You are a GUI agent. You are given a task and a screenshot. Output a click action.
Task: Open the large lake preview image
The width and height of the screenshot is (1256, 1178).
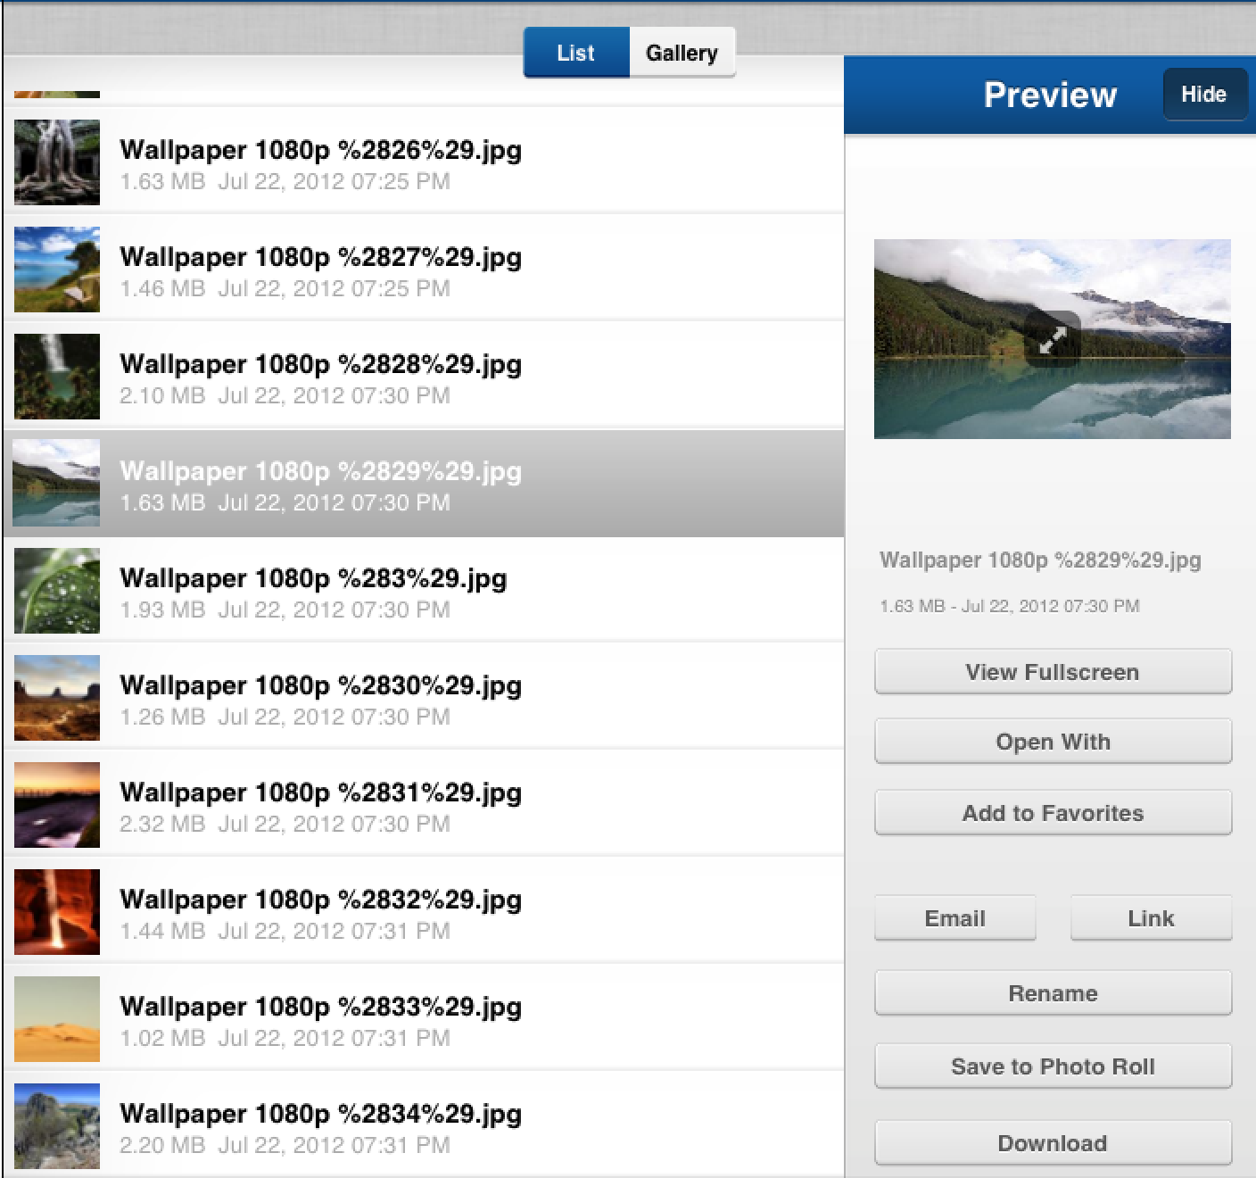tap(1053, 339)
